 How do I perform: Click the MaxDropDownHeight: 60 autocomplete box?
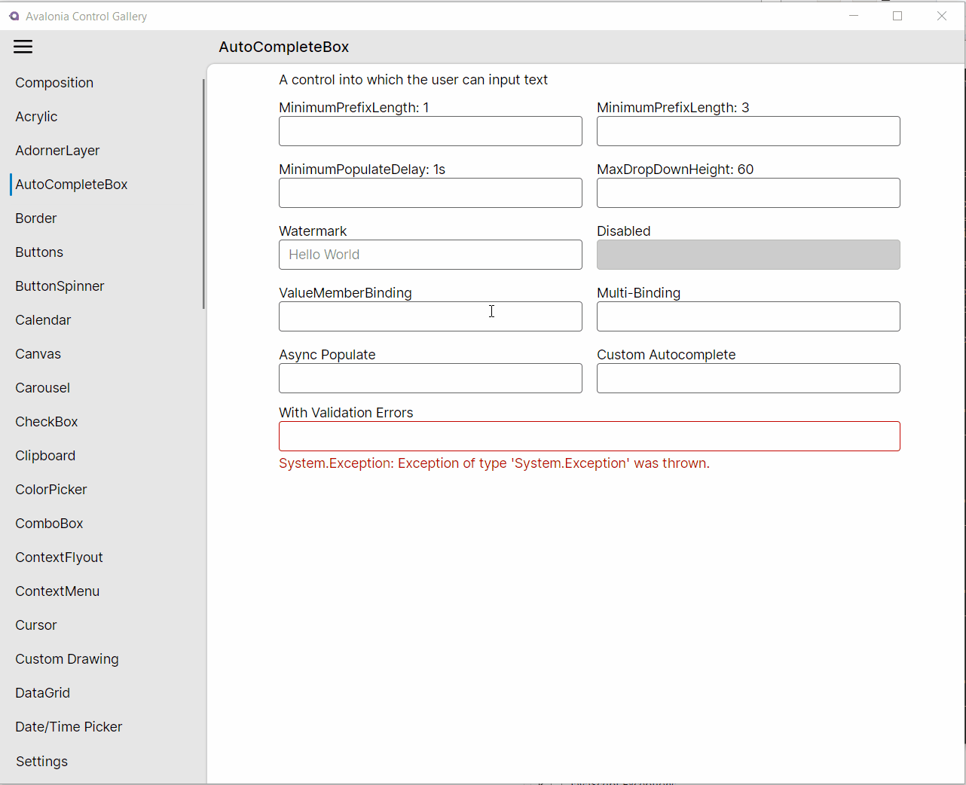point(748,193)
